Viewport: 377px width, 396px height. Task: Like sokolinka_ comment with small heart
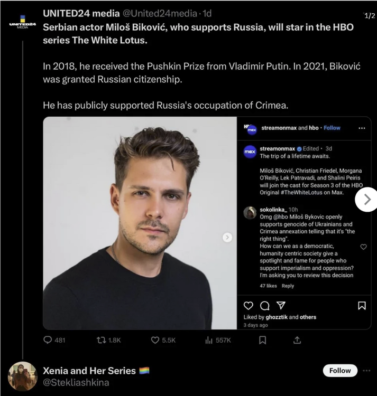[x=363, y=247]
